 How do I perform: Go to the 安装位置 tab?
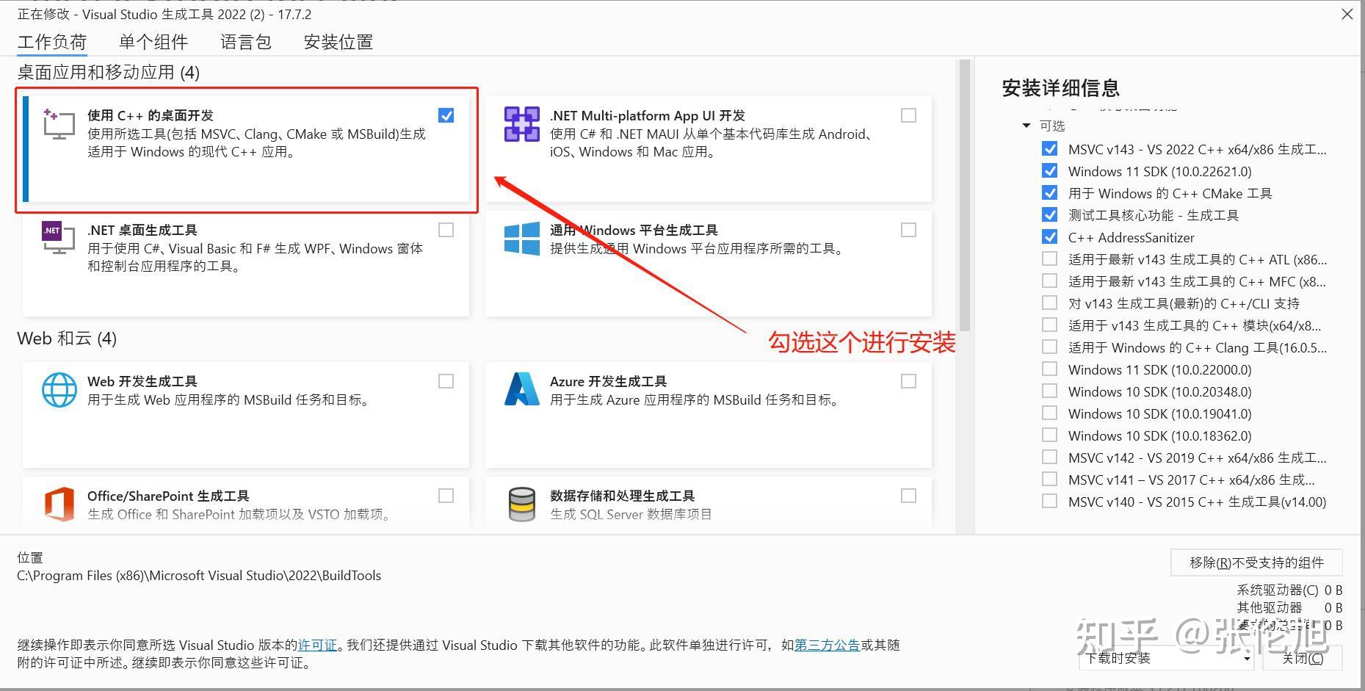click(337, 42)
